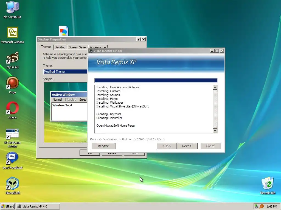Image resolution: width=281 pixels, height=210 pixels.
Task: Click 'Installing: Cursors' log line
Action: tap(108, 91)
